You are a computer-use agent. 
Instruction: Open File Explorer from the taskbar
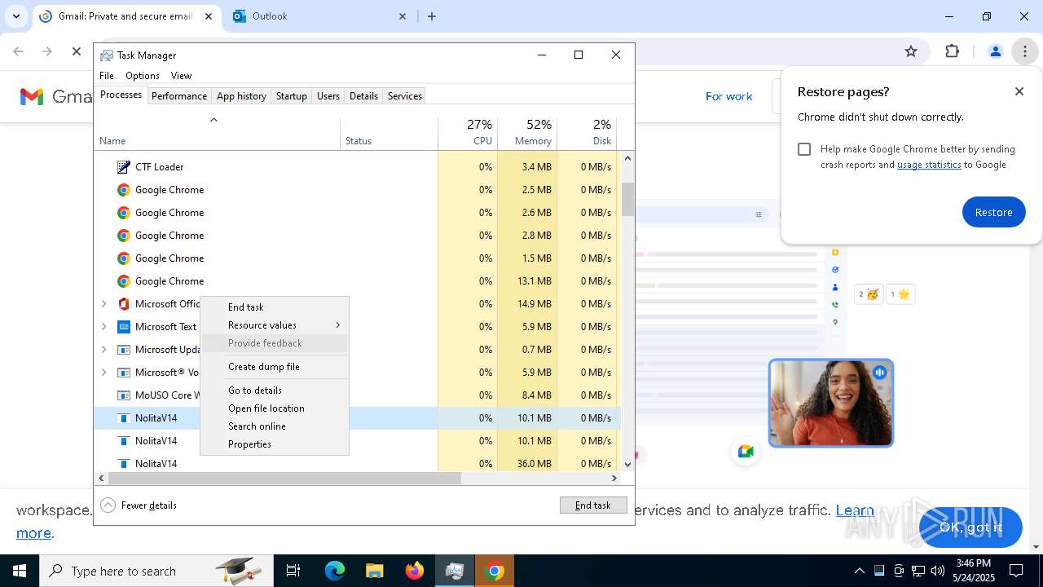tap(374, 571)
